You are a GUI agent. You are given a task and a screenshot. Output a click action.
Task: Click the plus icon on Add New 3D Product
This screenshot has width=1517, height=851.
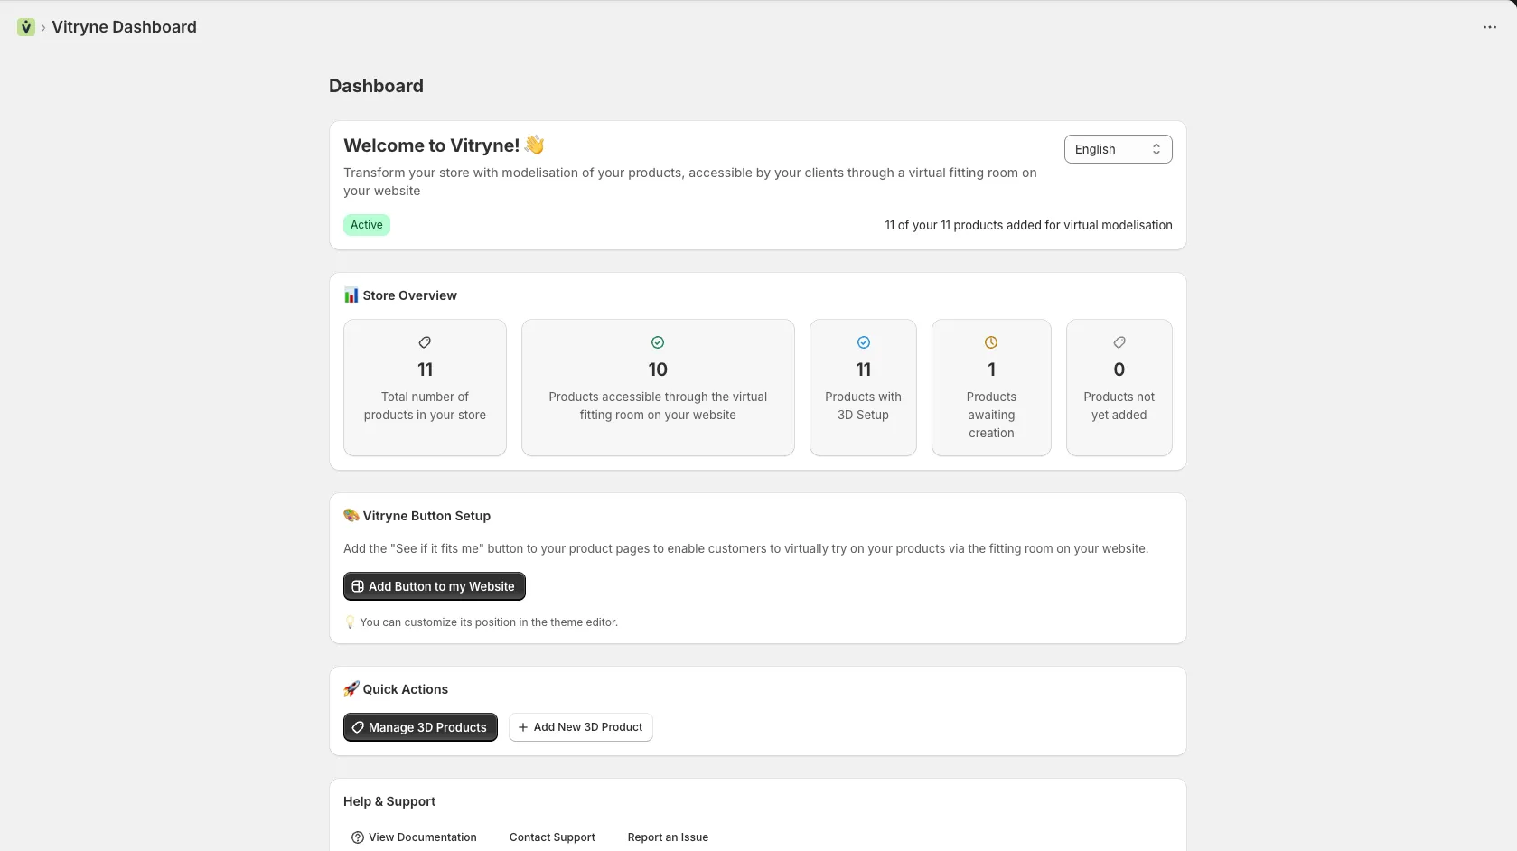pos(522,727)
